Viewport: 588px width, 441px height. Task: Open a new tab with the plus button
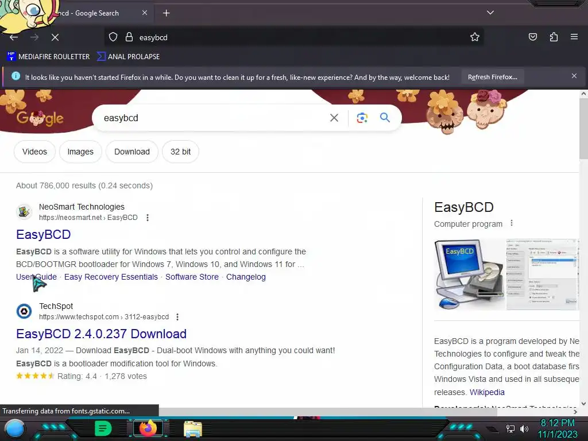(166, 13)
